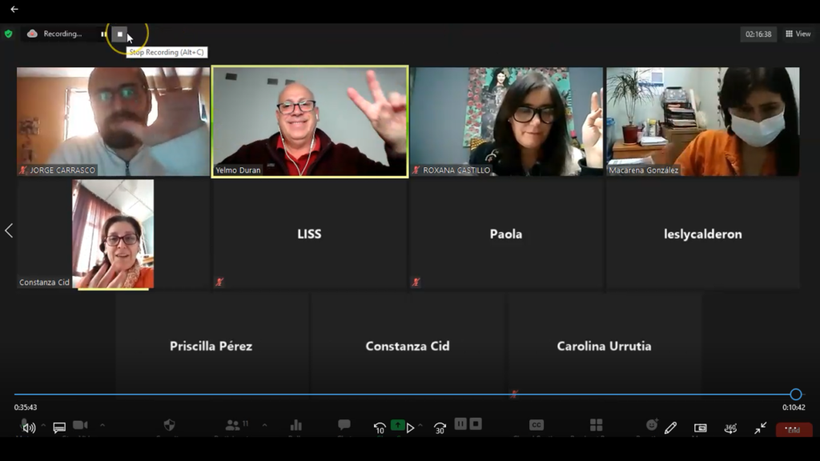This screenshot has width=820, height=461.
Task: Exit fullscreen with the inward arrows icon
Action: [760, 428]
